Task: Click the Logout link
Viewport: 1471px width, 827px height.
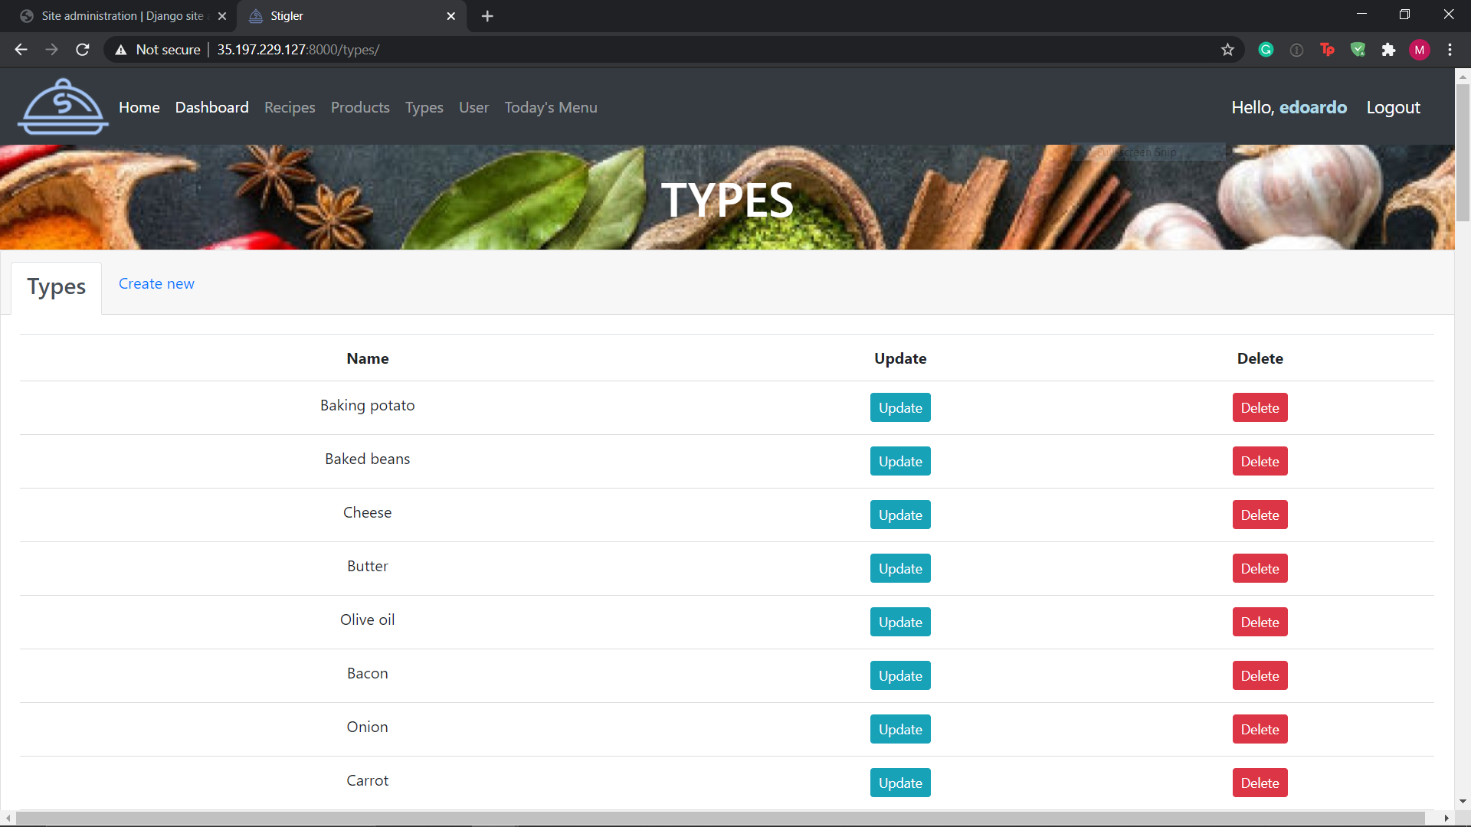Action: (x=1392, y=108)
